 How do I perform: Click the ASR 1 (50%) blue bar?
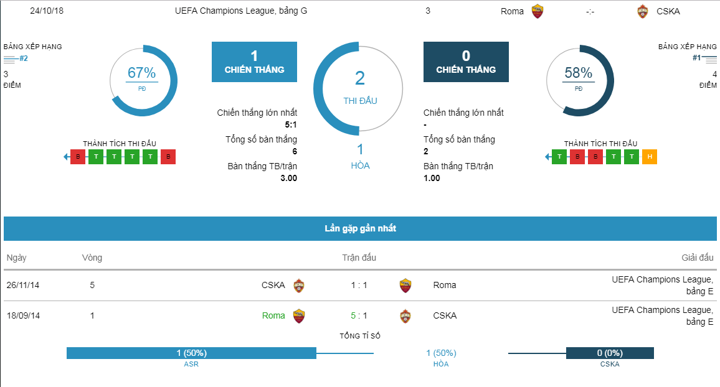[x=191, y=353]
